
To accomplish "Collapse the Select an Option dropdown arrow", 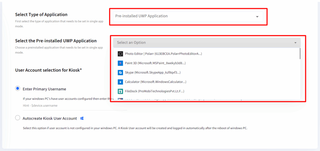I will click(x=295, y=43).
